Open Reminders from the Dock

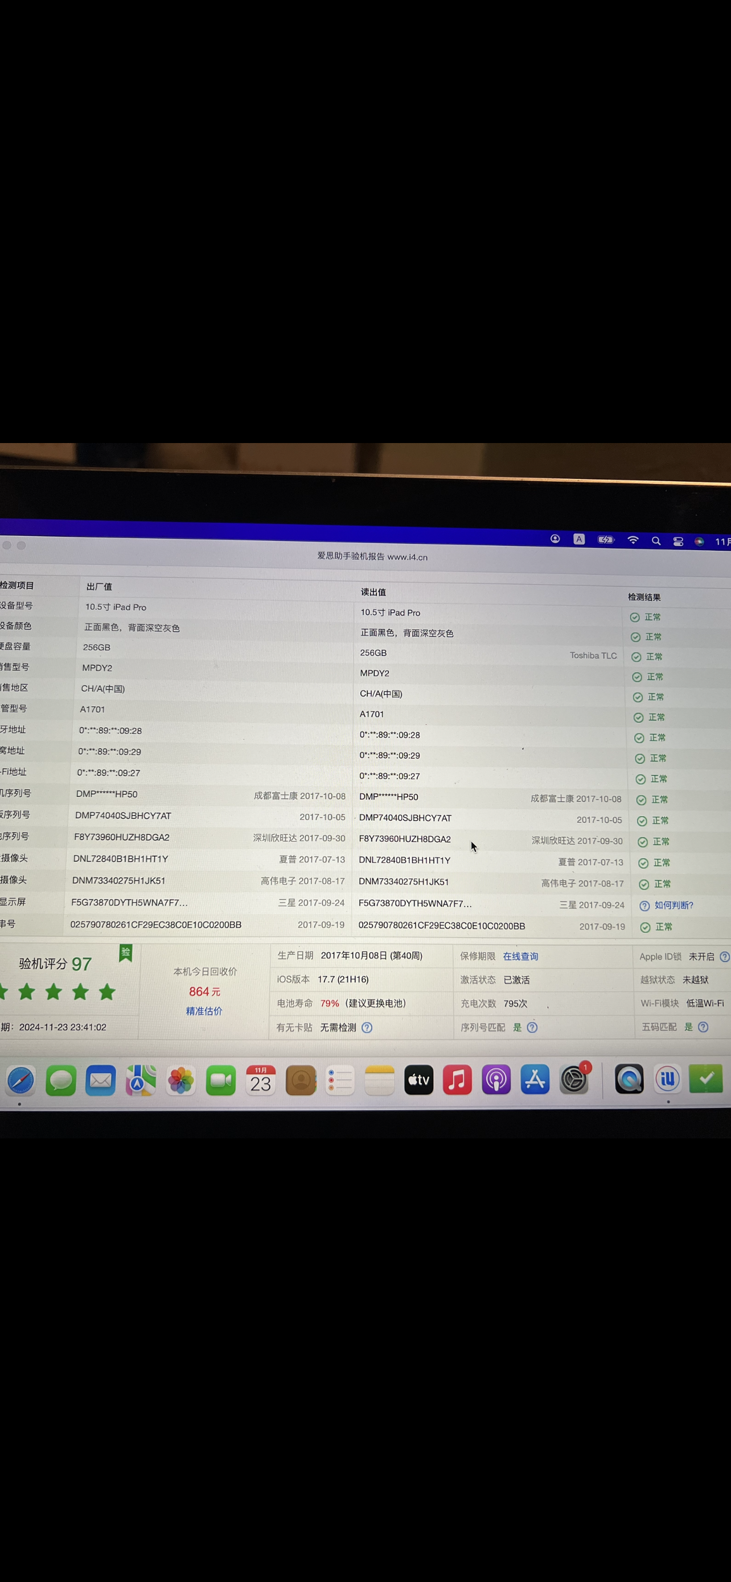(x=340, y=1081)
